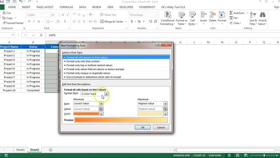Click the Cut command

pyautogui.click(x=7, y=13)
